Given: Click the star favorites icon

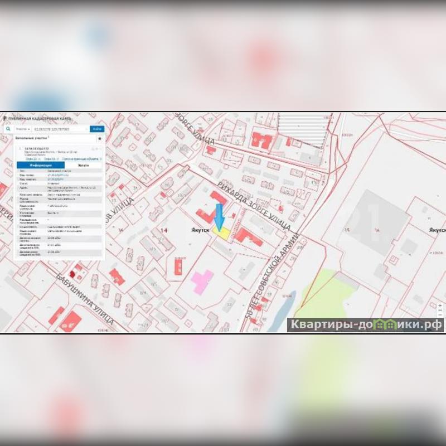Looking at the screenshot, I should (x=99, y=138).
